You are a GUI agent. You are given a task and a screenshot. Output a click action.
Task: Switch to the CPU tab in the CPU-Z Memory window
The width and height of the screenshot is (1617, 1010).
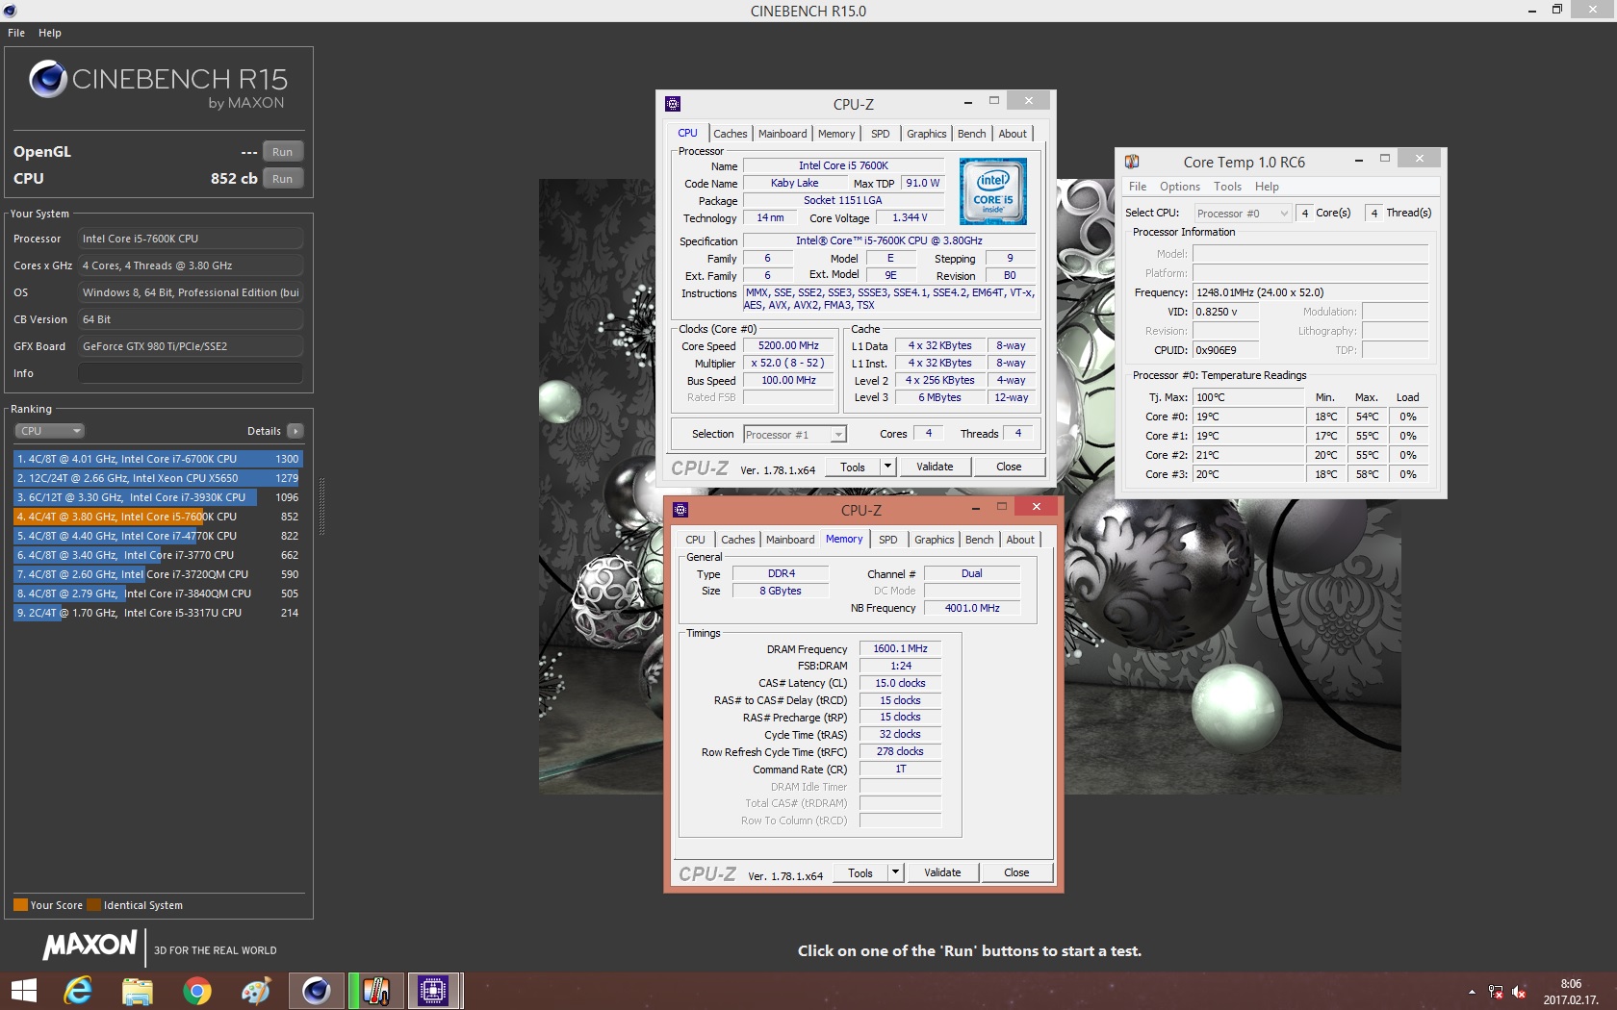[x=695, y=540]
